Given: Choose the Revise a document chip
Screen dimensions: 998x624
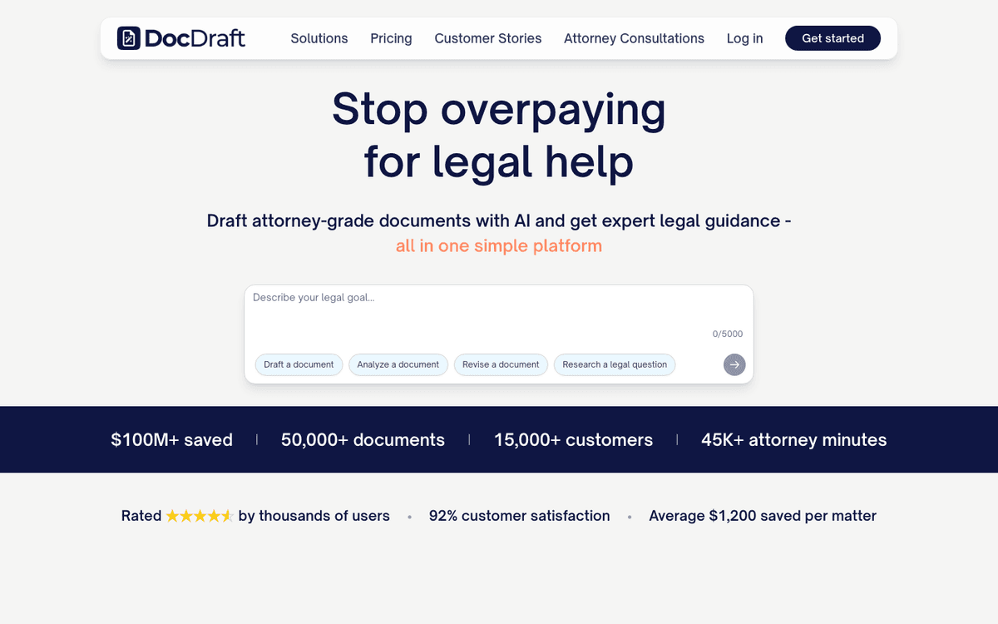Looking at the screenshot, I should 501,364.
